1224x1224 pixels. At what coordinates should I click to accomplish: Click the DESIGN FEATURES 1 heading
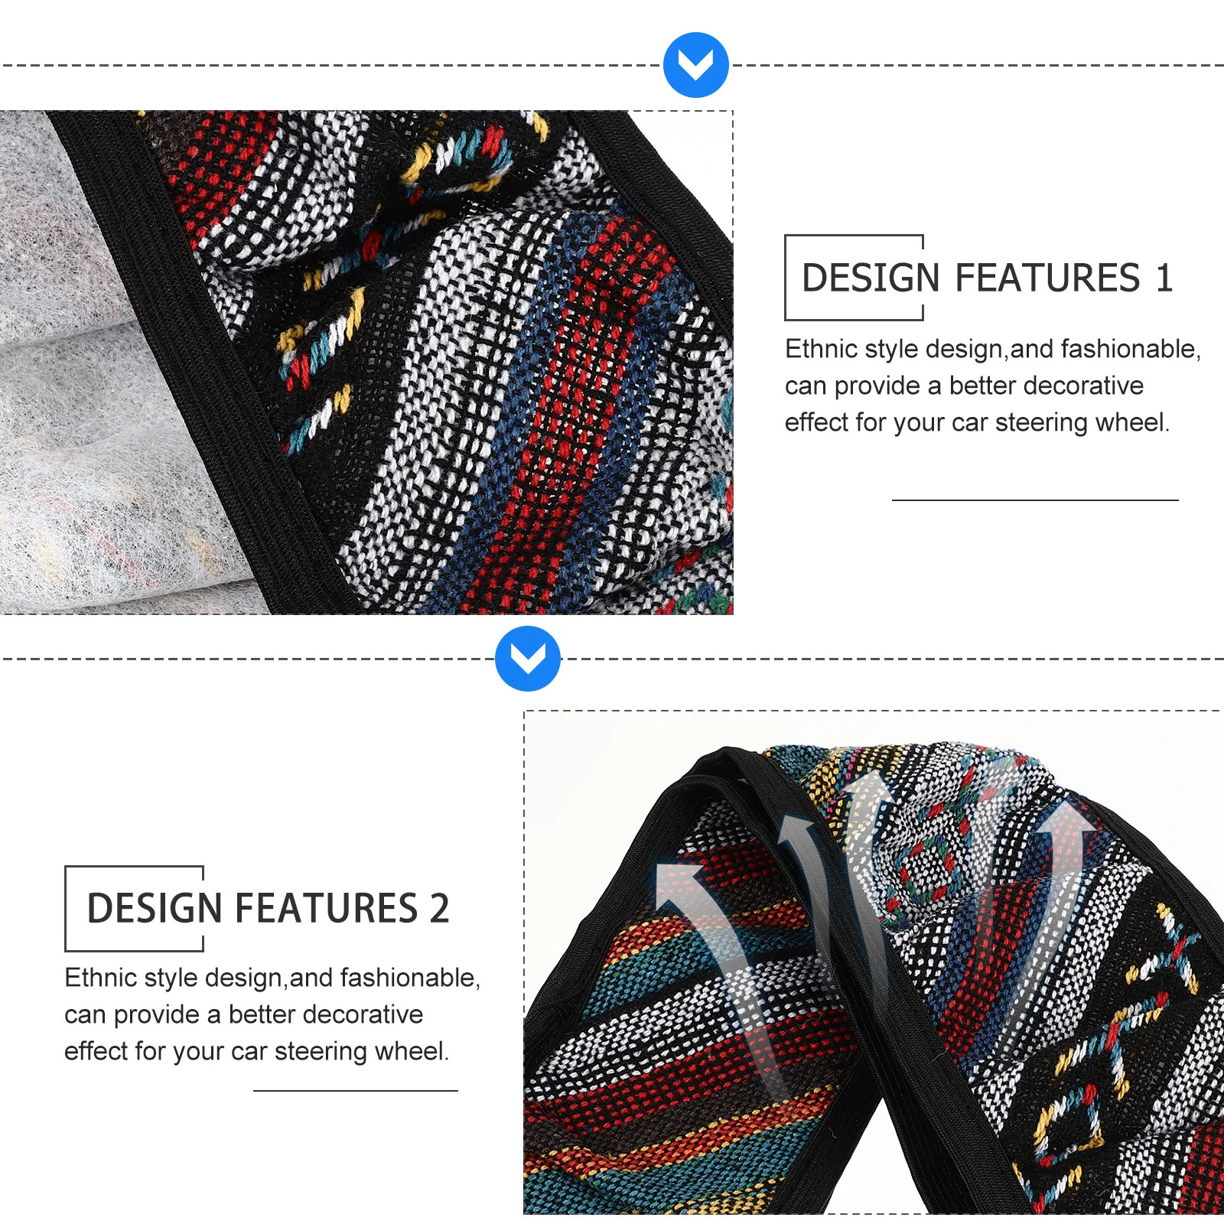coord(987,277)
